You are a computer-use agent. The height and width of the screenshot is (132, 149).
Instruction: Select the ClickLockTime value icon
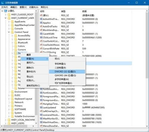coord(41,37)
